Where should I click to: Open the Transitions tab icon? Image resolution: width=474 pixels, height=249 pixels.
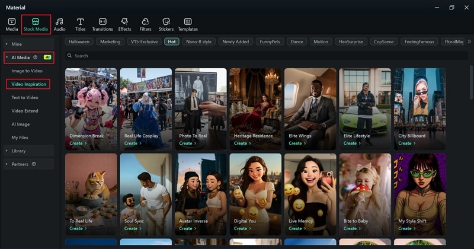click(x=103, y=21)
